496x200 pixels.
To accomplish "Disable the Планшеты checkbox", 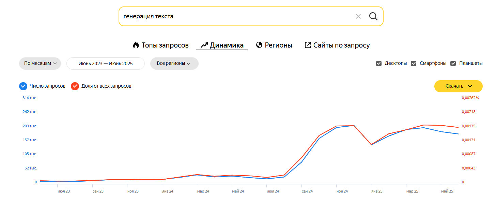I will pyautogui.click(x=453, y=63).
